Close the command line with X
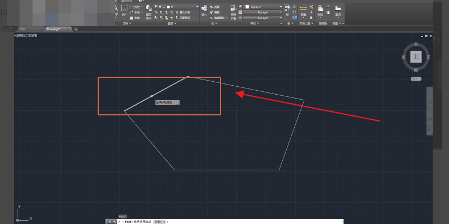449x224 pixels. tap(109, 222)
